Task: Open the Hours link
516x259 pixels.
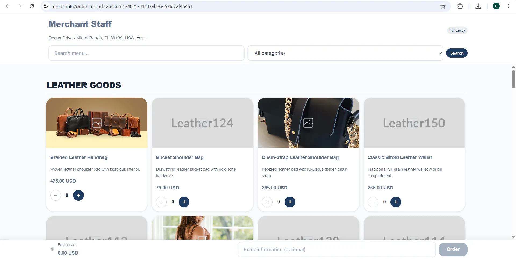Action: 141,38
